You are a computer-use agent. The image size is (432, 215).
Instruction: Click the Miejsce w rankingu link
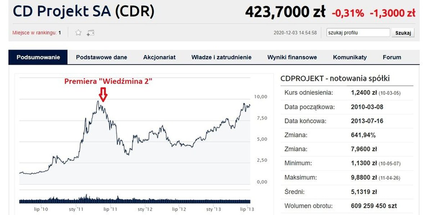35,33
